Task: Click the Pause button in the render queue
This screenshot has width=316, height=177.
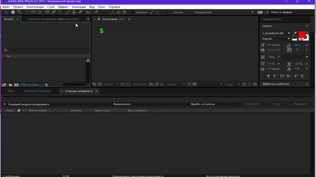Action: tap(276, 104)
